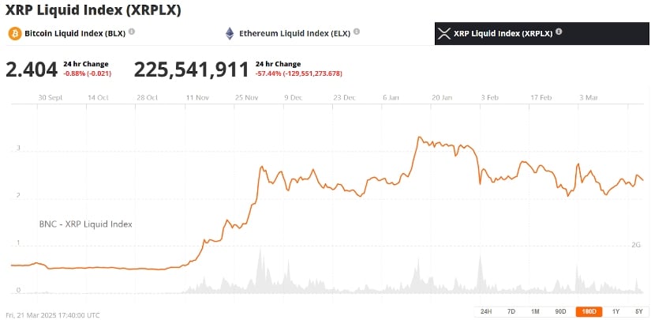Viewport: 651px width, 320px height.
Task: Select the 1M time range
Action: [x=535, y=311]
